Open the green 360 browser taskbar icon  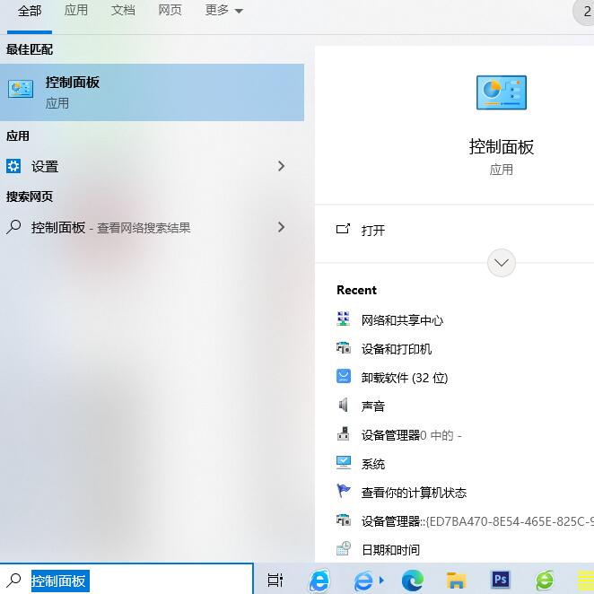[545, 580]
